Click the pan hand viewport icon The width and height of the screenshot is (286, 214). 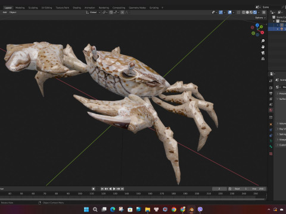point(263,47)
